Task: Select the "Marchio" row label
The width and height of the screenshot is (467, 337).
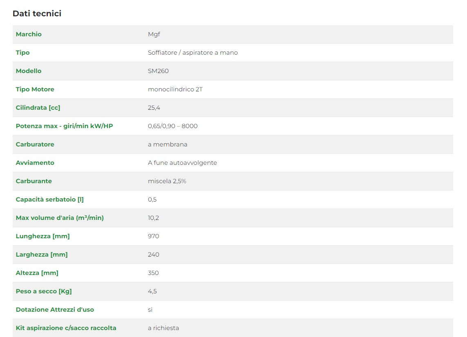Action: click(29, 34)
